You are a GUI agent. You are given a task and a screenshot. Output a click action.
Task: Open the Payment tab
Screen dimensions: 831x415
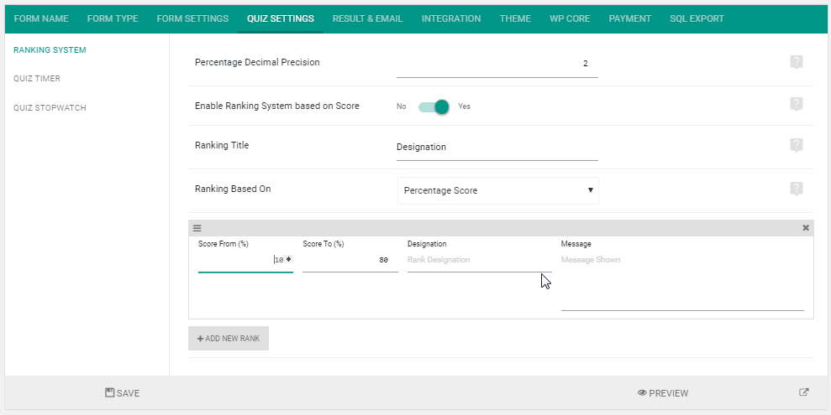[x=629, y=18]
